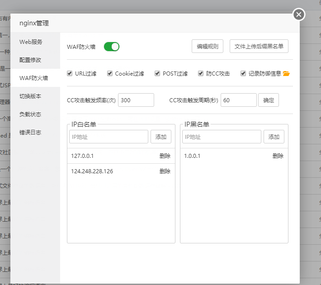Select the 切换版本 sidebar tab

coord(30,96)
